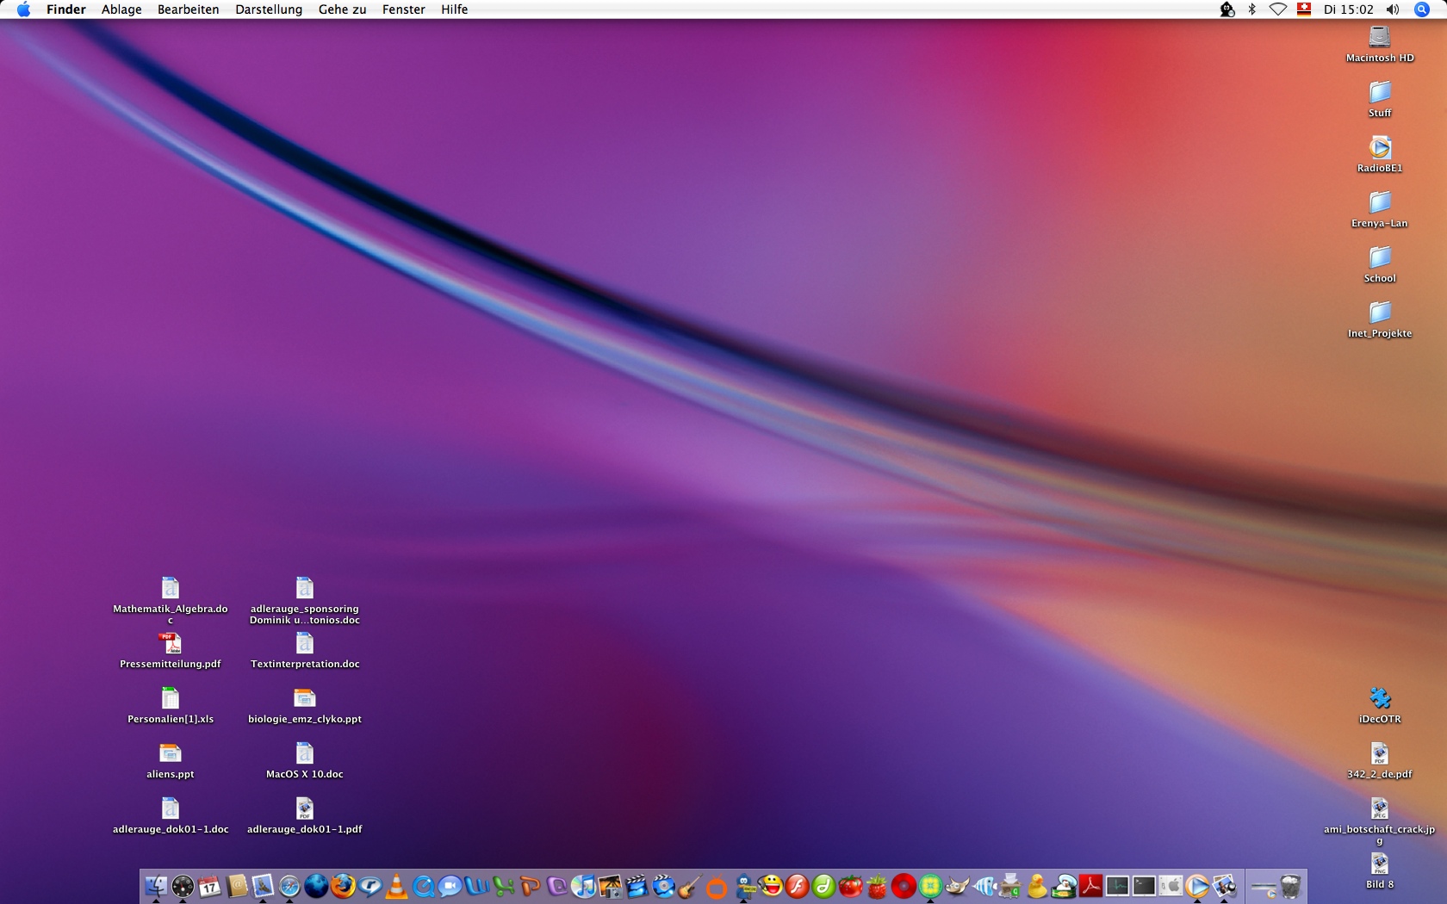This screenshot has width=1447, height=904.
Task: Open the volume control in menu bar
Action: tap(1393, 9)
